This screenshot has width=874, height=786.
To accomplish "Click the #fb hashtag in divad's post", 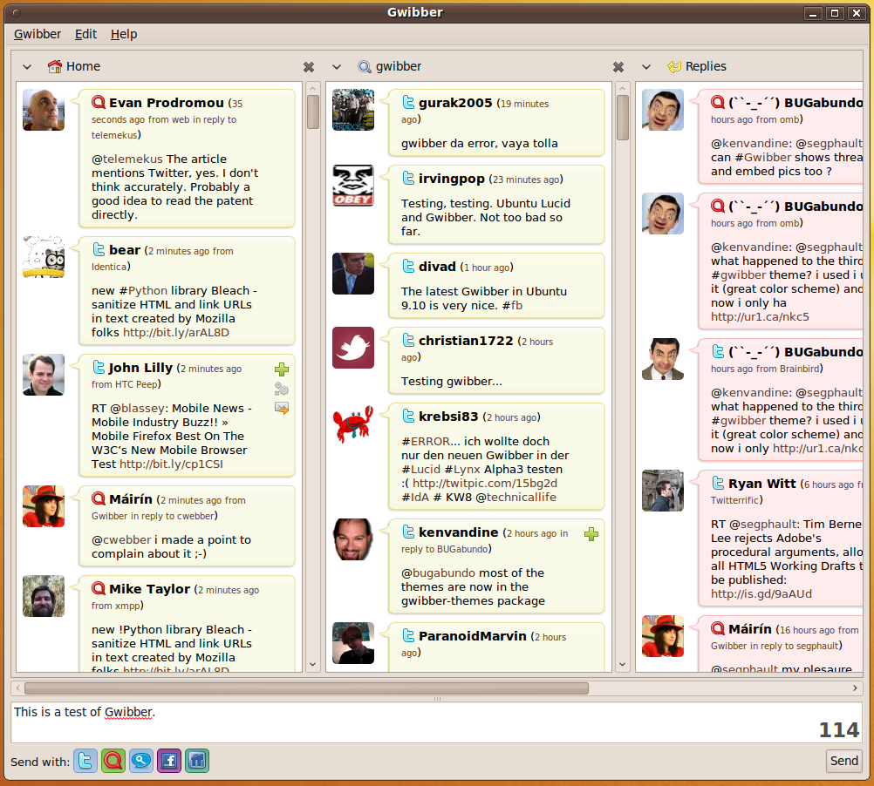I will coord(512,305).
